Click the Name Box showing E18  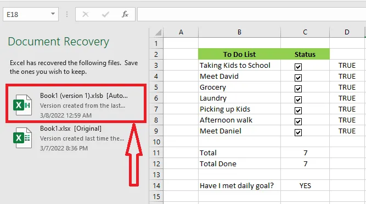31,14
